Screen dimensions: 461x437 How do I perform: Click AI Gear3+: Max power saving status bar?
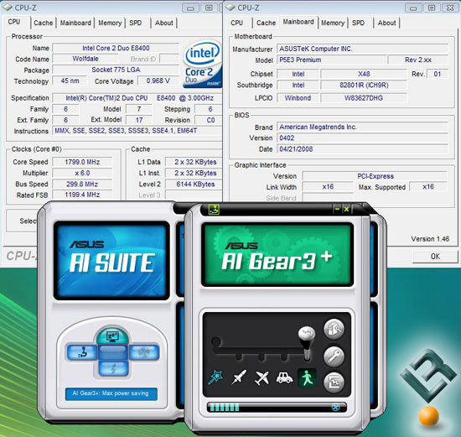tap(111, 393)
